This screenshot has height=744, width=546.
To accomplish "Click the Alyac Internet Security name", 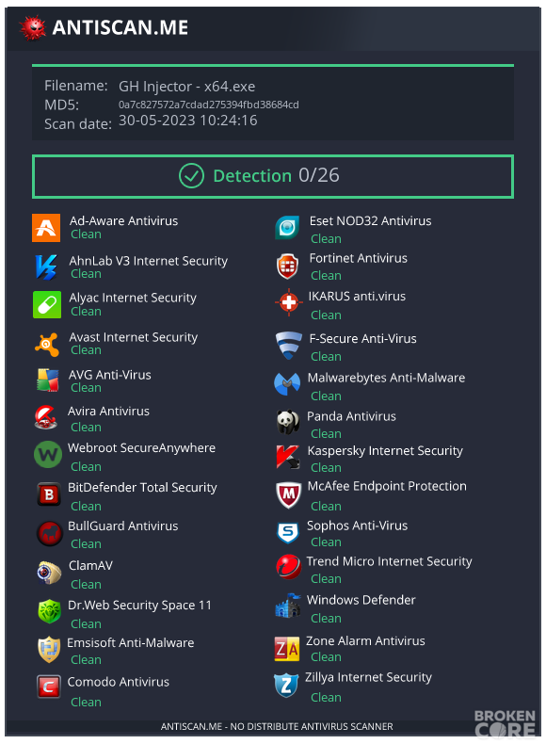I will (133, 298).
